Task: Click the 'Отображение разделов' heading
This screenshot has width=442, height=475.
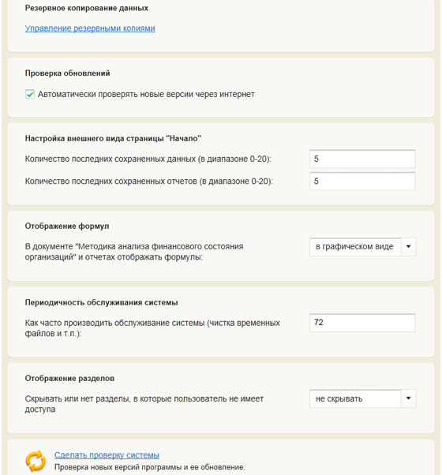Action: [x=69, y=379]
